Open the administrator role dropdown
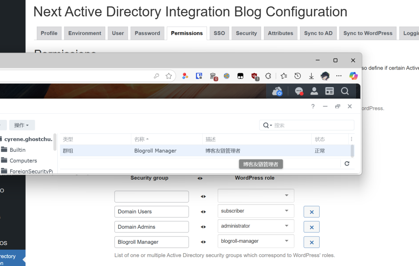This screenshot has height=266, width=419. (x=256, y=226)
